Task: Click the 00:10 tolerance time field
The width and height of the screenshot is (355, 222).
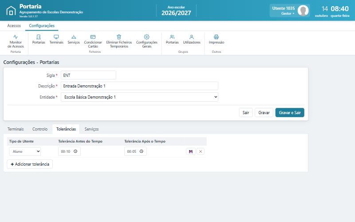Action: [x=69, y=151]
